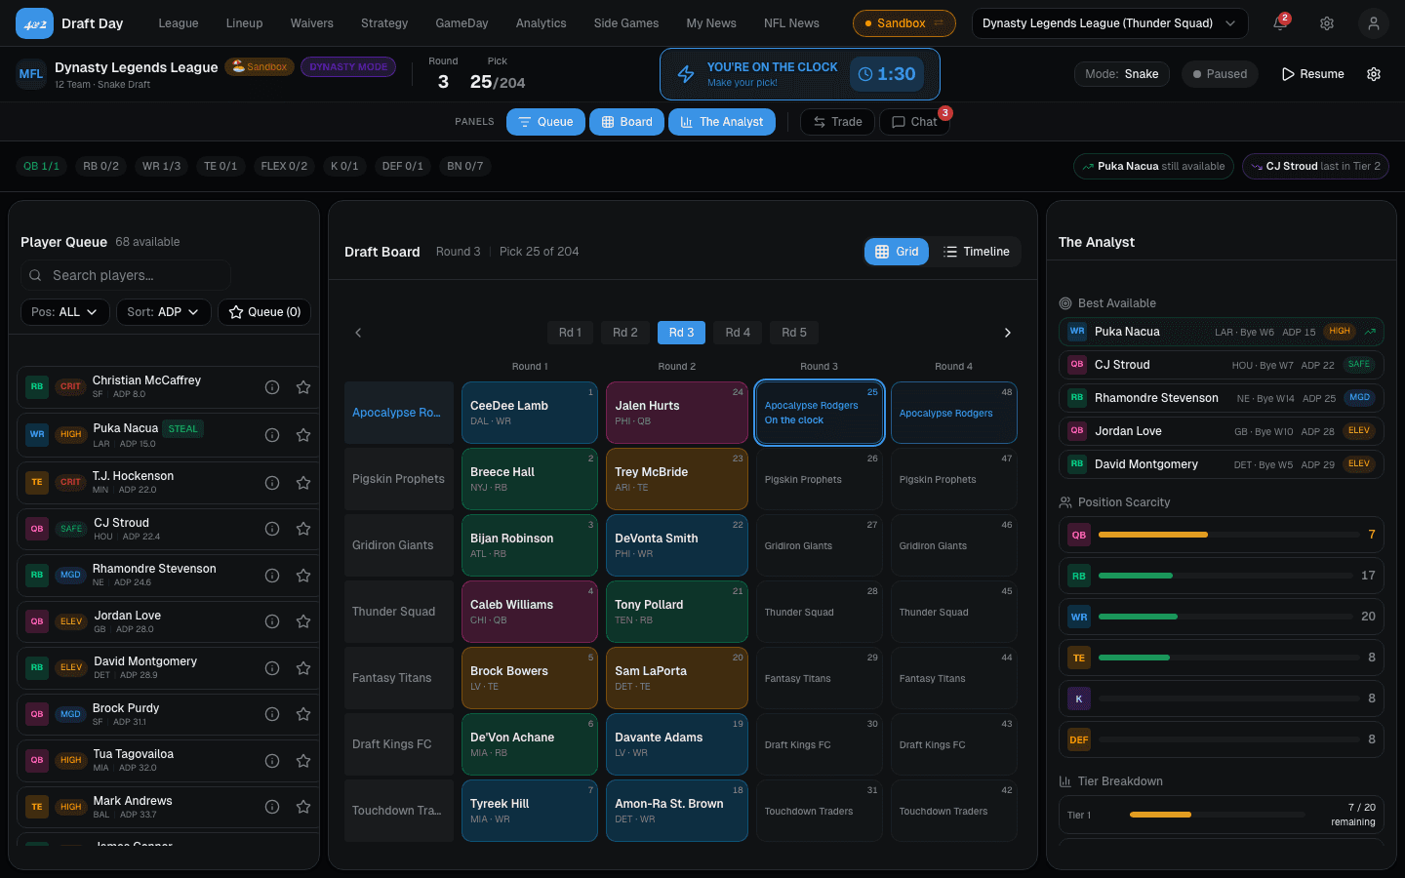This screenshot has height=878, width=1405.
Task: Focus the Search players field
Action: 126,275
